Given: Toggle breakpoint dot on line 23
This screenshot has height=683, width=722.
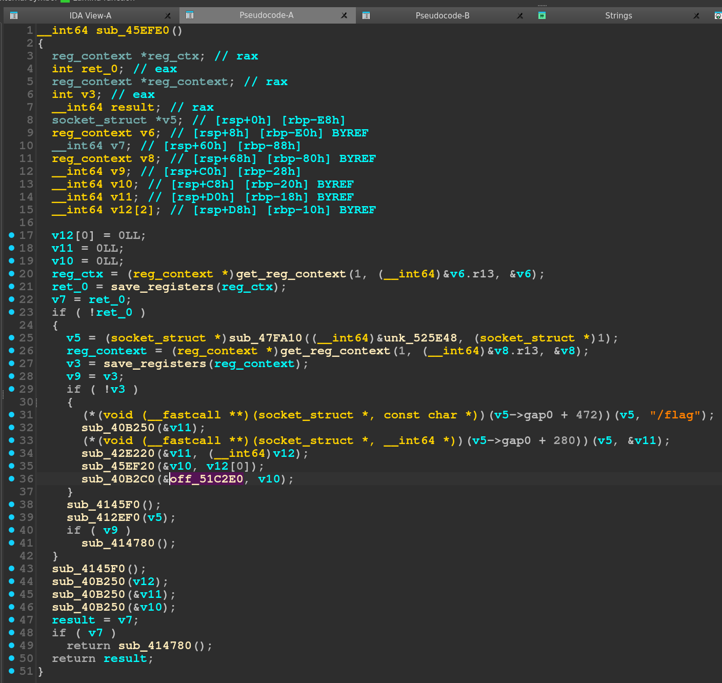Looking at the screenshot, I should [x=11, y=312].
